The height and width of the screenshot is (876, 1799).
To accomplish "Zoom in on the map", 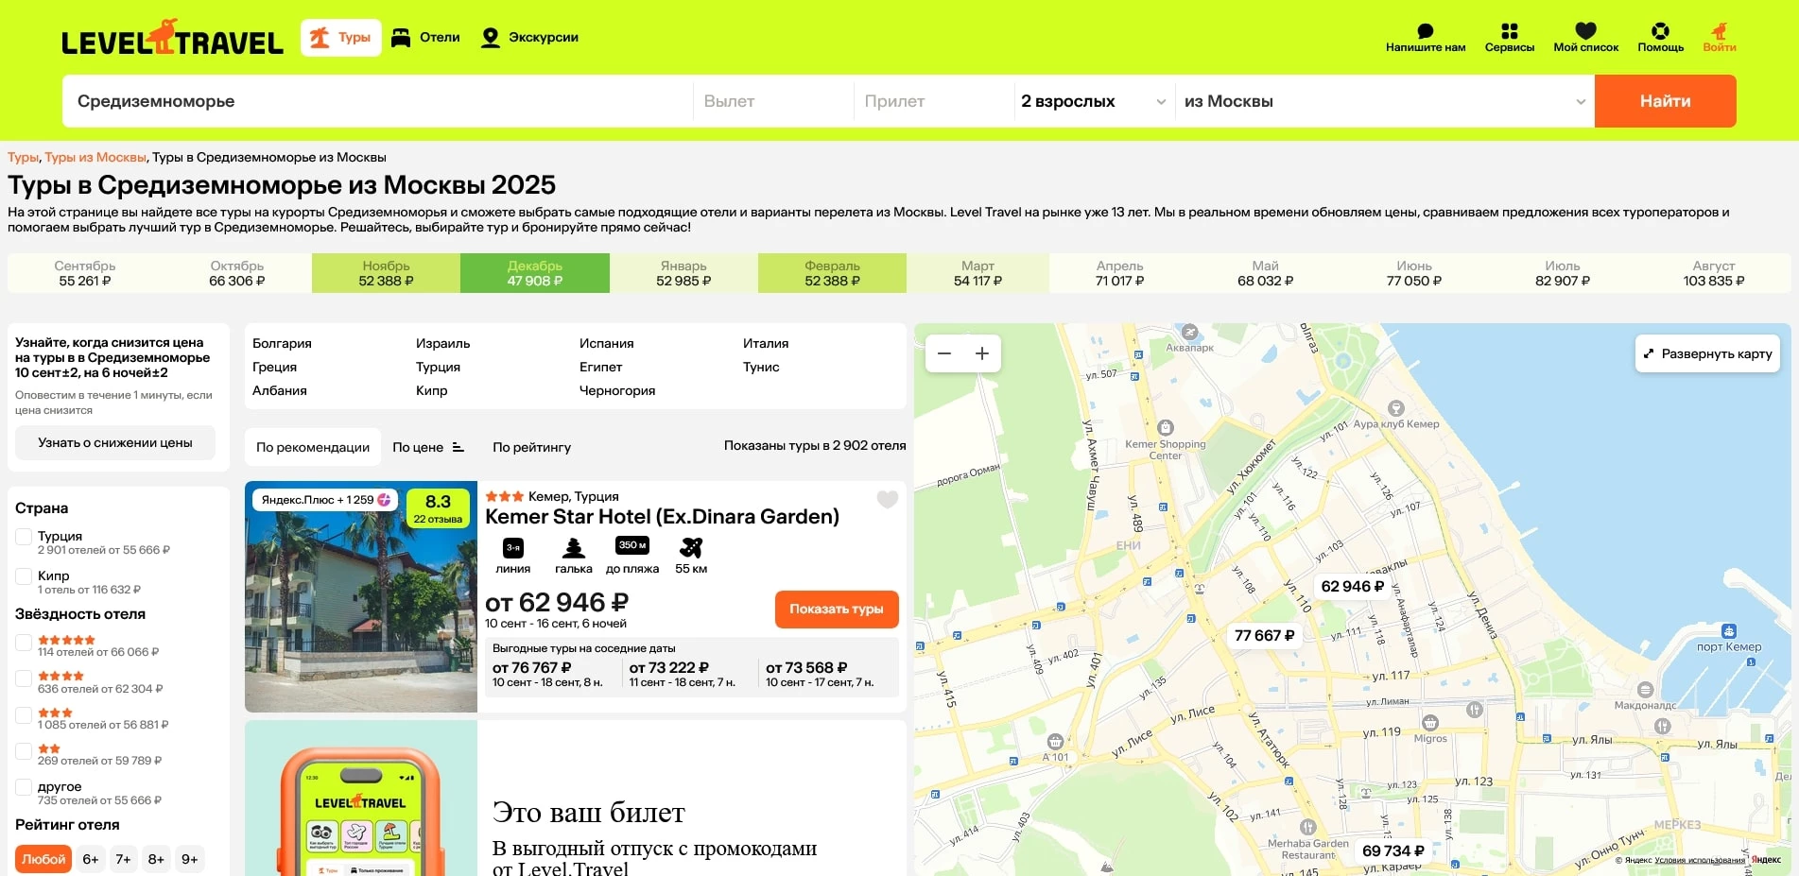I will [x=982, y=353].
